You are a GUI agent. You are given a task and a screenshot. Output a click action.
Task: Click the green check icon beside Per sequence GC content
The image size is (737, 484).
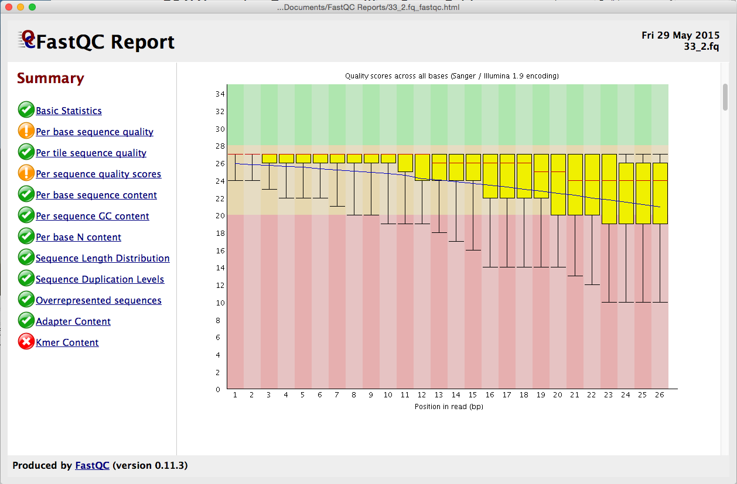pyautogui.click(x=26, y=215)
